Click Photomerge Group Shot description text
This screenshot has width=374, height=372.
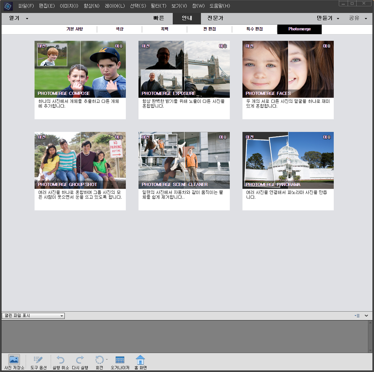[x=80, y=195]
